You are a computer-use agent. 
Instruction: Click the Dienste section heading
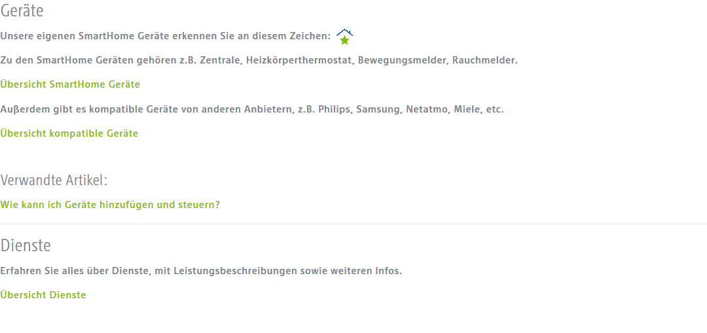point(26,245)
